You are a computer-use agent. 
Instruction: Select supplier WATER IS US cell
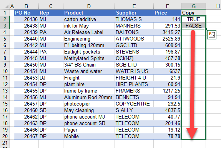134,71
